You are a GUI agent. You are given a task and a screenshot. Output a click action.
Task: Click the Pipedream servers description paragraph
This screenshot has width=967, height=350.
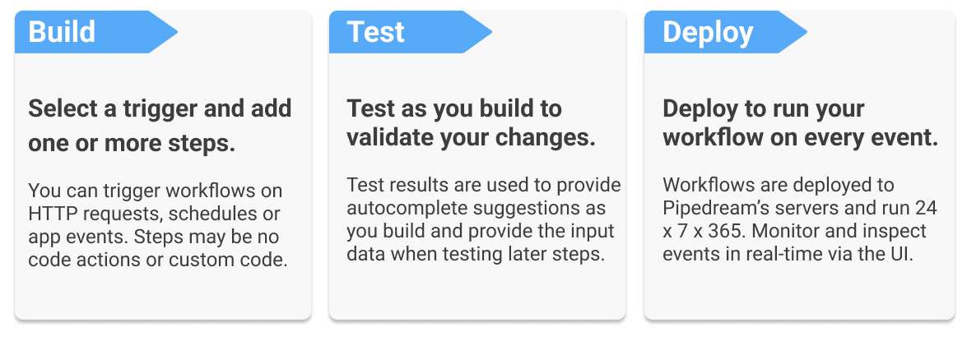(x=799, y=219)
